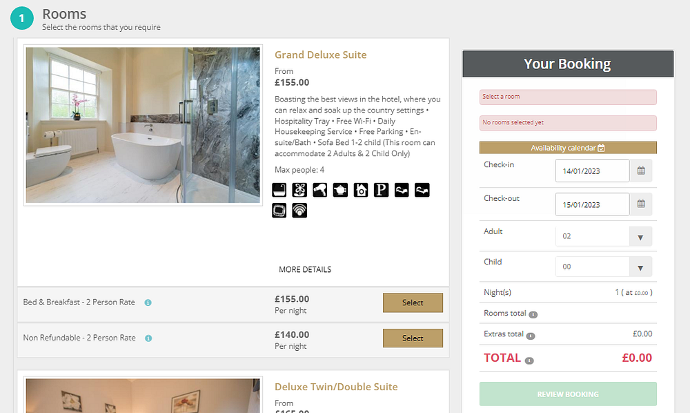The height and width of the screenshot is (413, 690).
Task: Expand MORE DETAILS for Grand Deluxe Suite
Action: (x=305, y=269)
